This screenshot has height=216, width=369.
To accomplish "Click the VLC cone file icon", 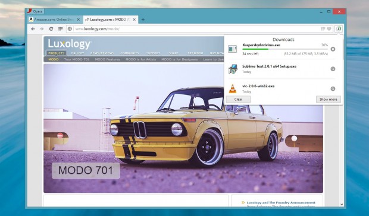I will [233, 89].
